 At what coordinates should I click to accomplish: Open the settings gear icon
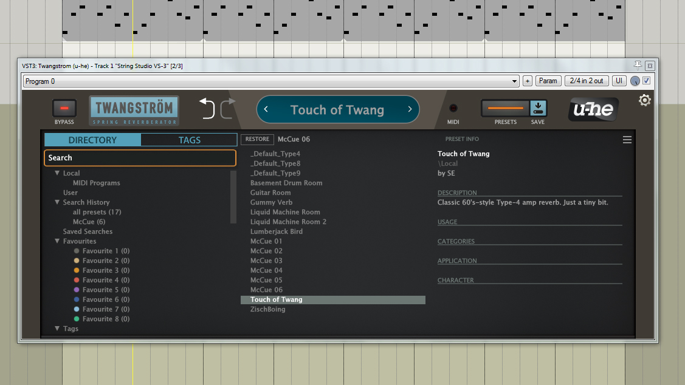coord(645,100)
